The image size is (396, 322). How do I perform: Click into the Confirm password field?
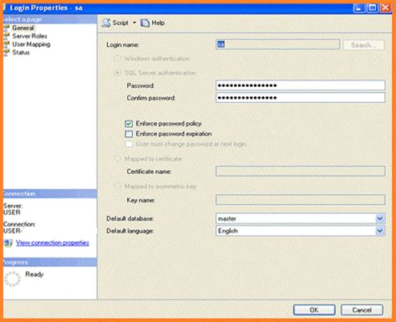(301, 98)
